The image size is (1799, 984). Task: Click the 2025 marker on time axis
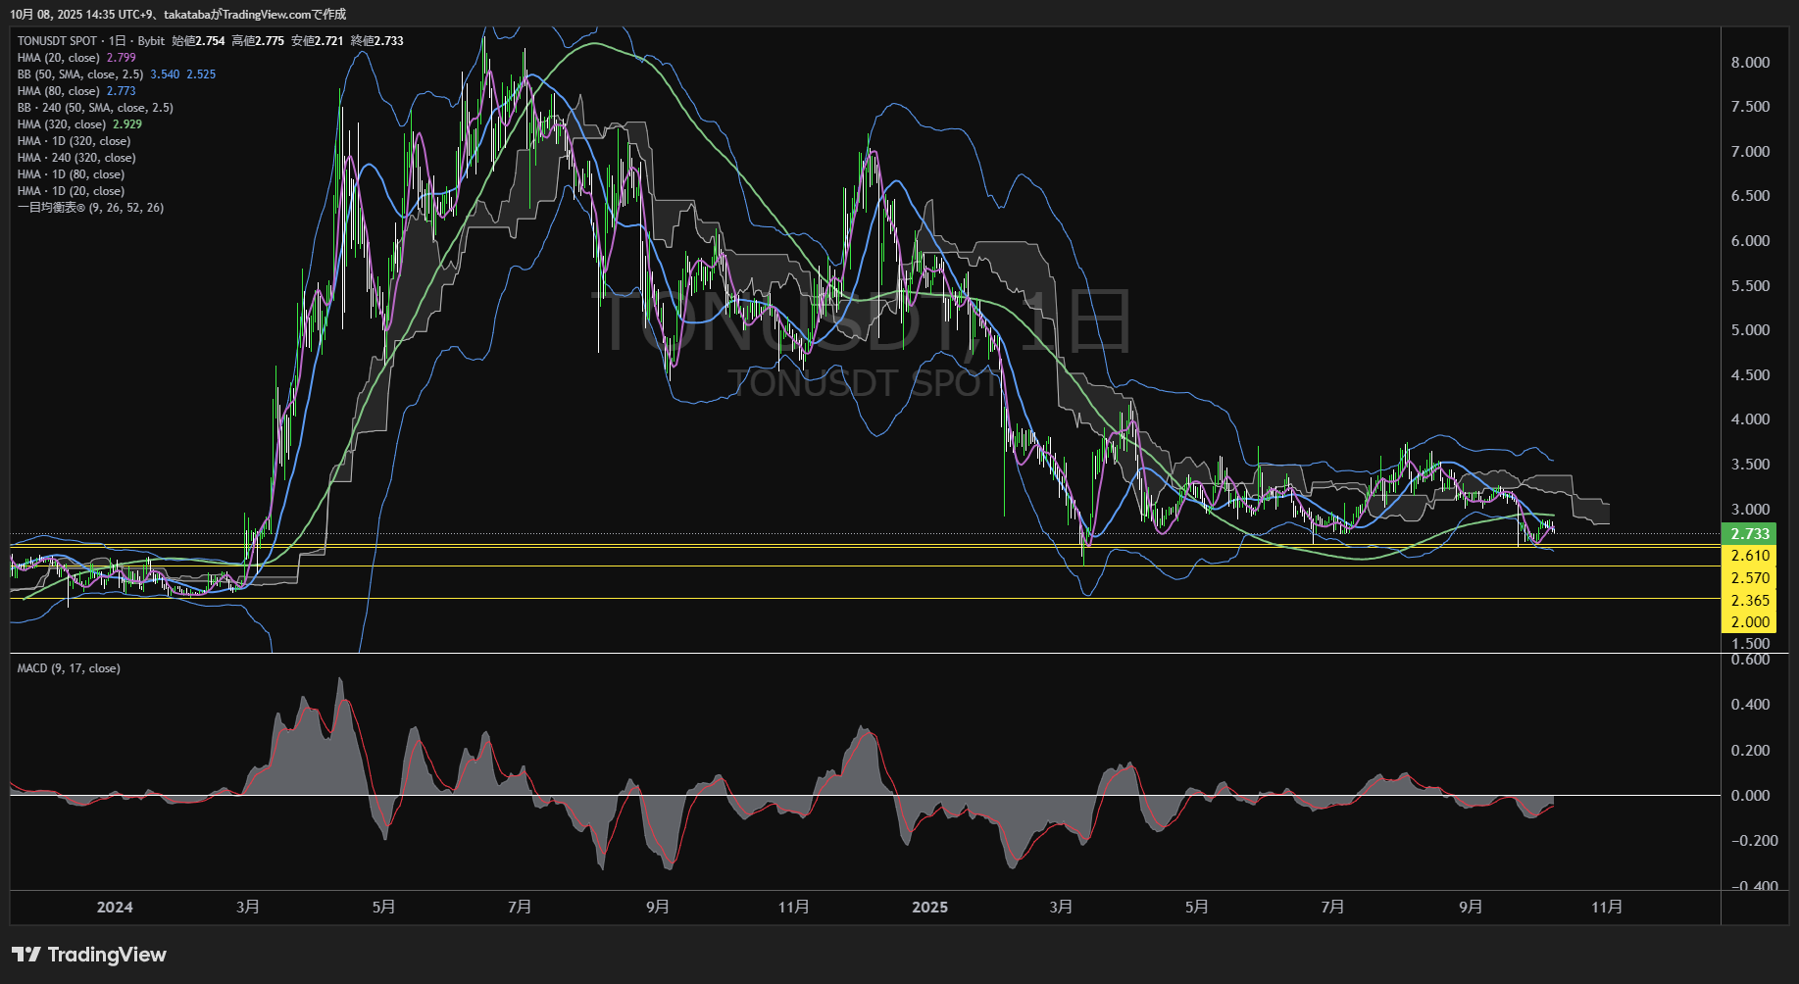(929, 908)
